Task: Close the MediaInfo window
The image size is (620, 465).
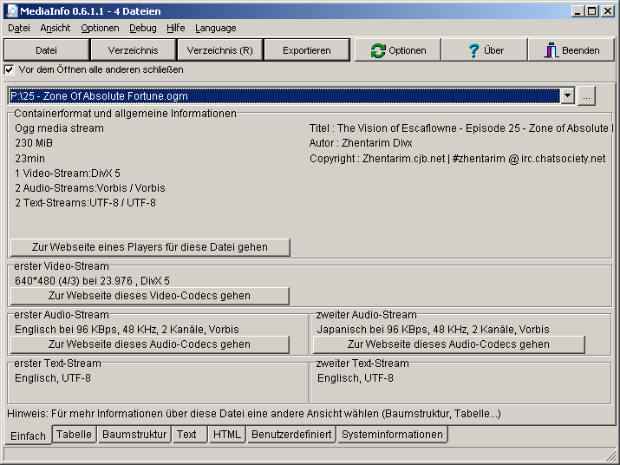Action: (x=607, y=11)
